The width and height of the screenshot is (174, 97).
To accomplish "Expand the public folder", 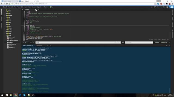I will coord(7,30).
